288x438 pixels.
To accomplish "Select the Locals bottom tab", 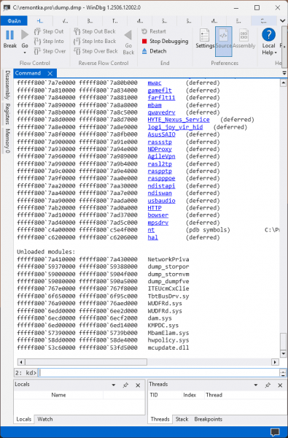I will (24, 419).
